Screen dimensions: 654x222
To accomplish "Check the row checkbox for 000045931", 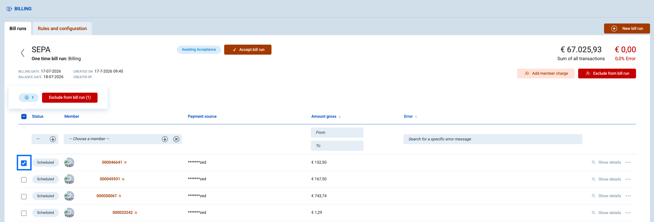I will tap(24, 180).
